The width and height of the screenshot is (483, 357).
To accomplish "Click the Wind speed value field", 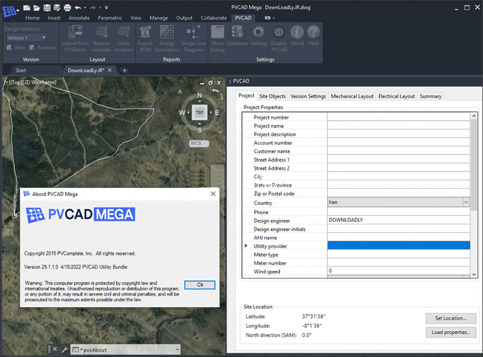I will (x=398, y=271).
